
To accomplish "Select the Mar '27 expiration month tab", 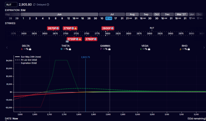I will tap(181, 14).
